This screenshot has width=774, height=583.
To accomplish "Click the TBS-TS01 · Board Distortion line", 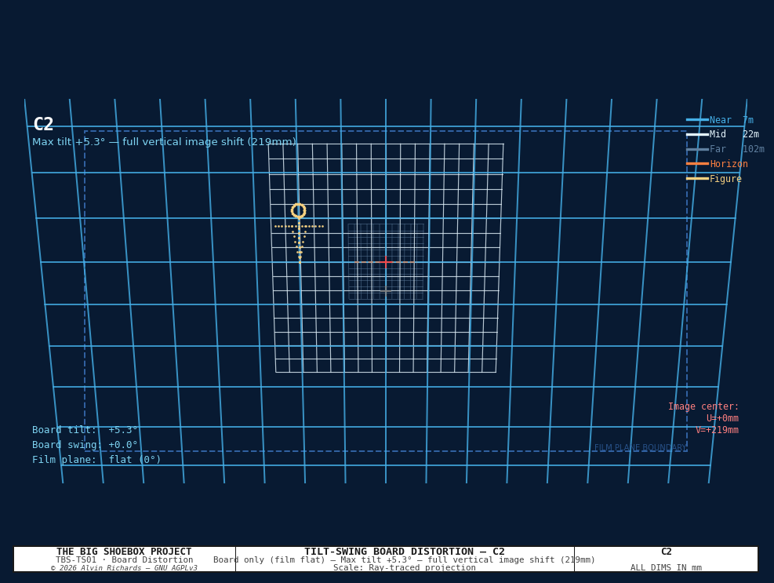I will pyautogui.click(x=125, y=559).
